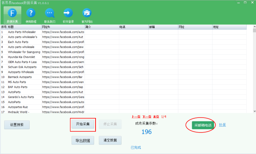This screenshot has height=154, width=256.
Task: Jump to last page via 末页
Action: tap(156, 117)
